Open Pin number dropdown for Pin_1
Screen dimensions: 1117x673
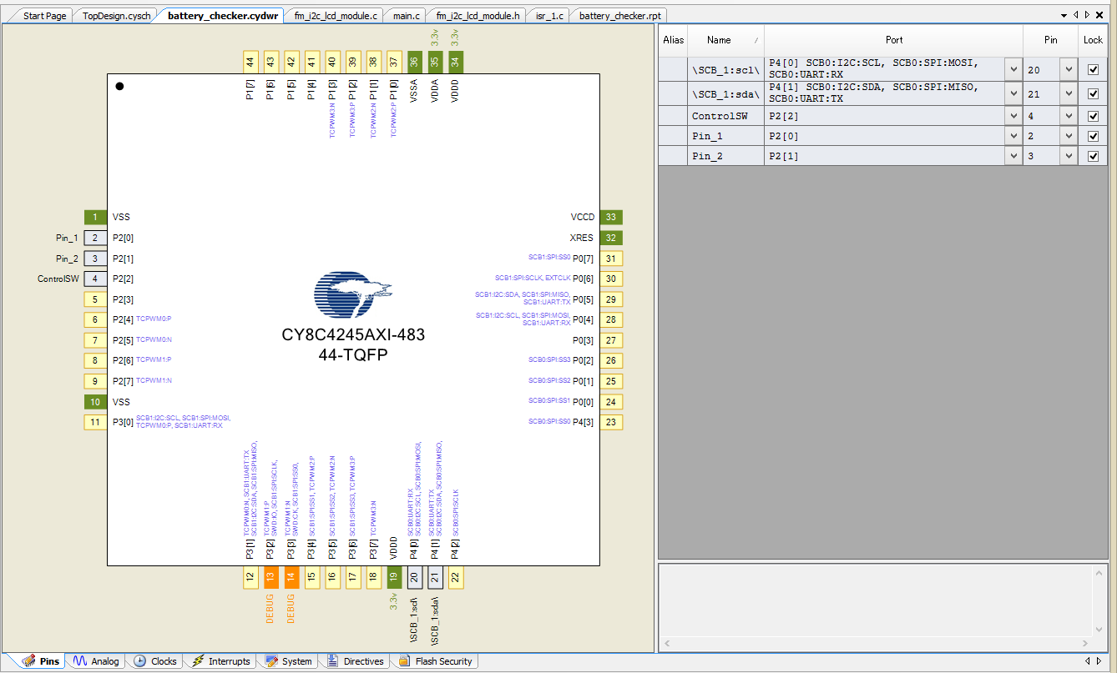1069,136
